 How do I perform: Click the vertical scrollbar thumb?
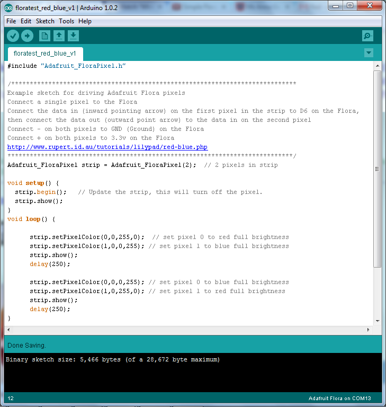[x=378, y=169]
